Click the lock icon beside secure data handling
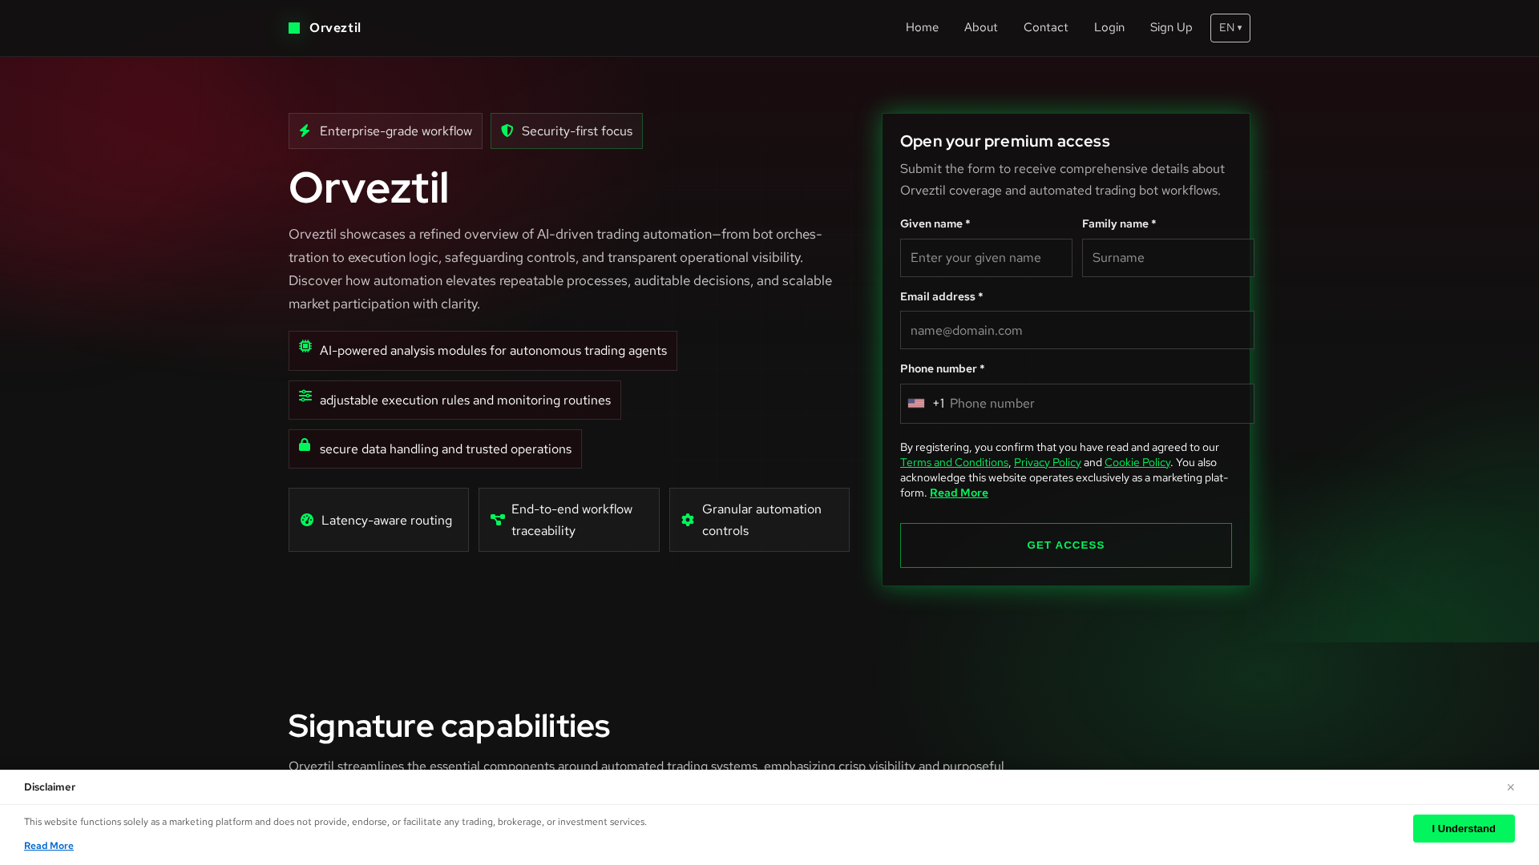 pyautogui.click(x=305, y=445)
